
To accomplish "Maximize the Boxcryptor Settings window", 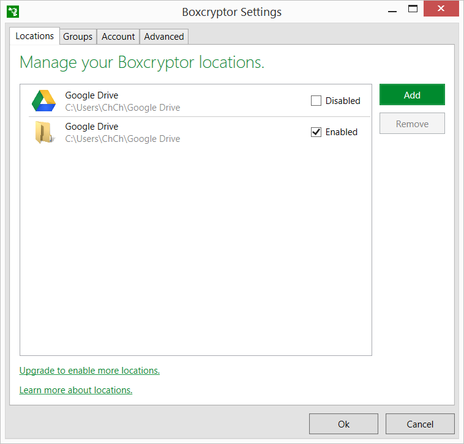I will tap(413, 9).
